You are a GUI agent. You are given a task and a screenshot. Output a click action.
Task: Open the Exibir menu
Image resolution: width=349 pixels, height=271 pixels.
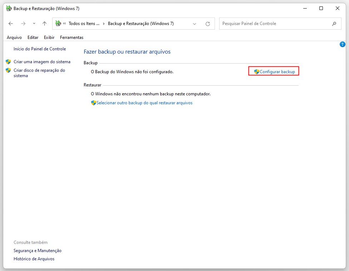click(49, 37)
